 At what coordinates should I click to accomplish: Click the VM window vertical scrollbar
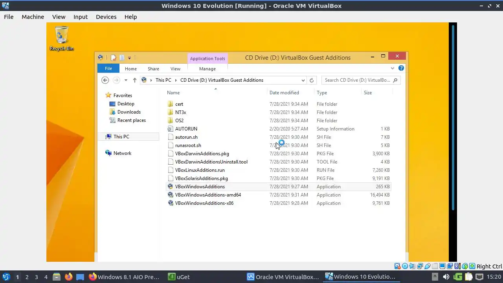pos(453,118)
